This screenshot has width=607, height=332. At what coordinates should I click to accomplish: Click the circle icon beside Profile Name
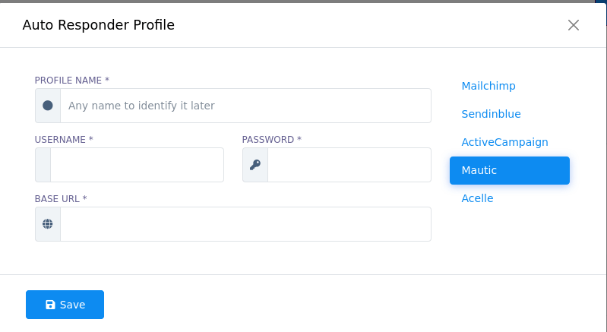pyautogui.click(x=48, y=106)
